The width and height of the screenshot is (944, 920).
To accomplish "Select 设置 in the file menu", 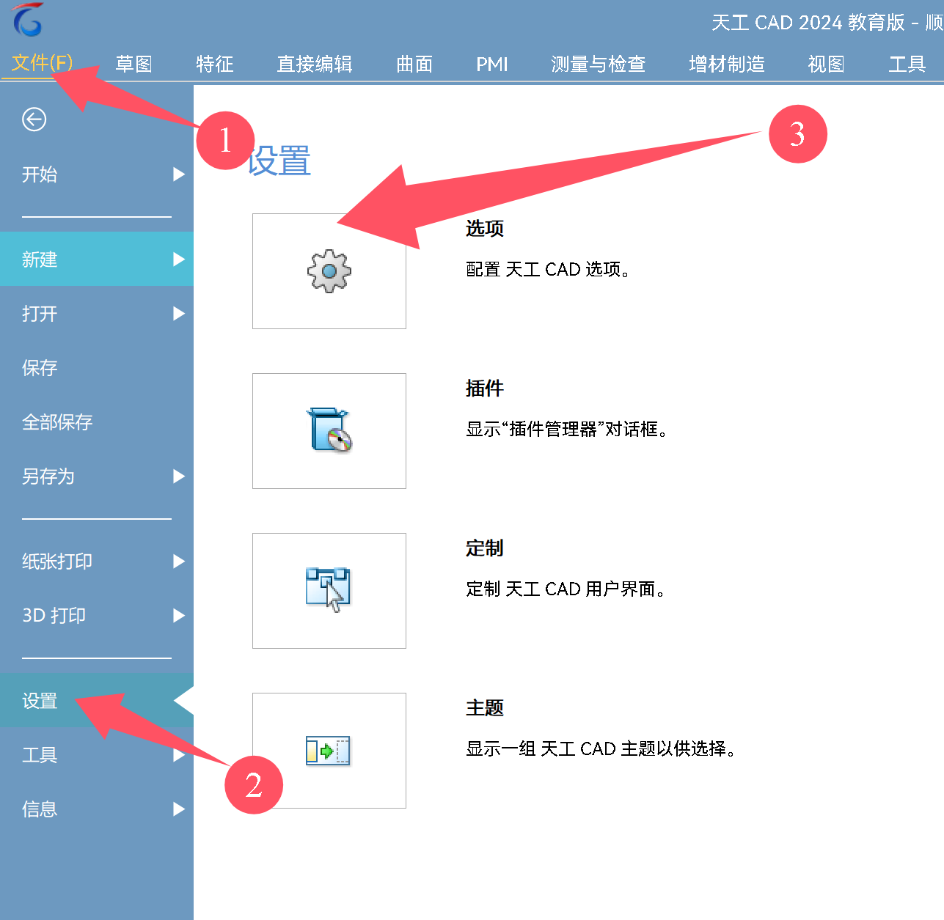I will pos(97,701).
